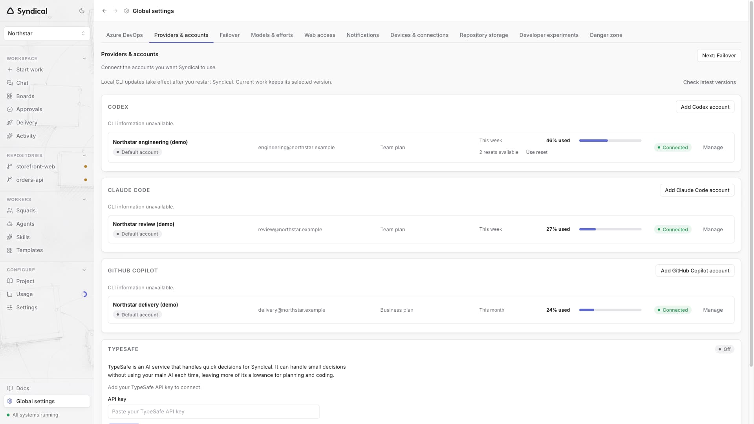Viewport: 754px width, 424px height.
Task: Open the Northstar workspace selector
Action: point(47,33)
